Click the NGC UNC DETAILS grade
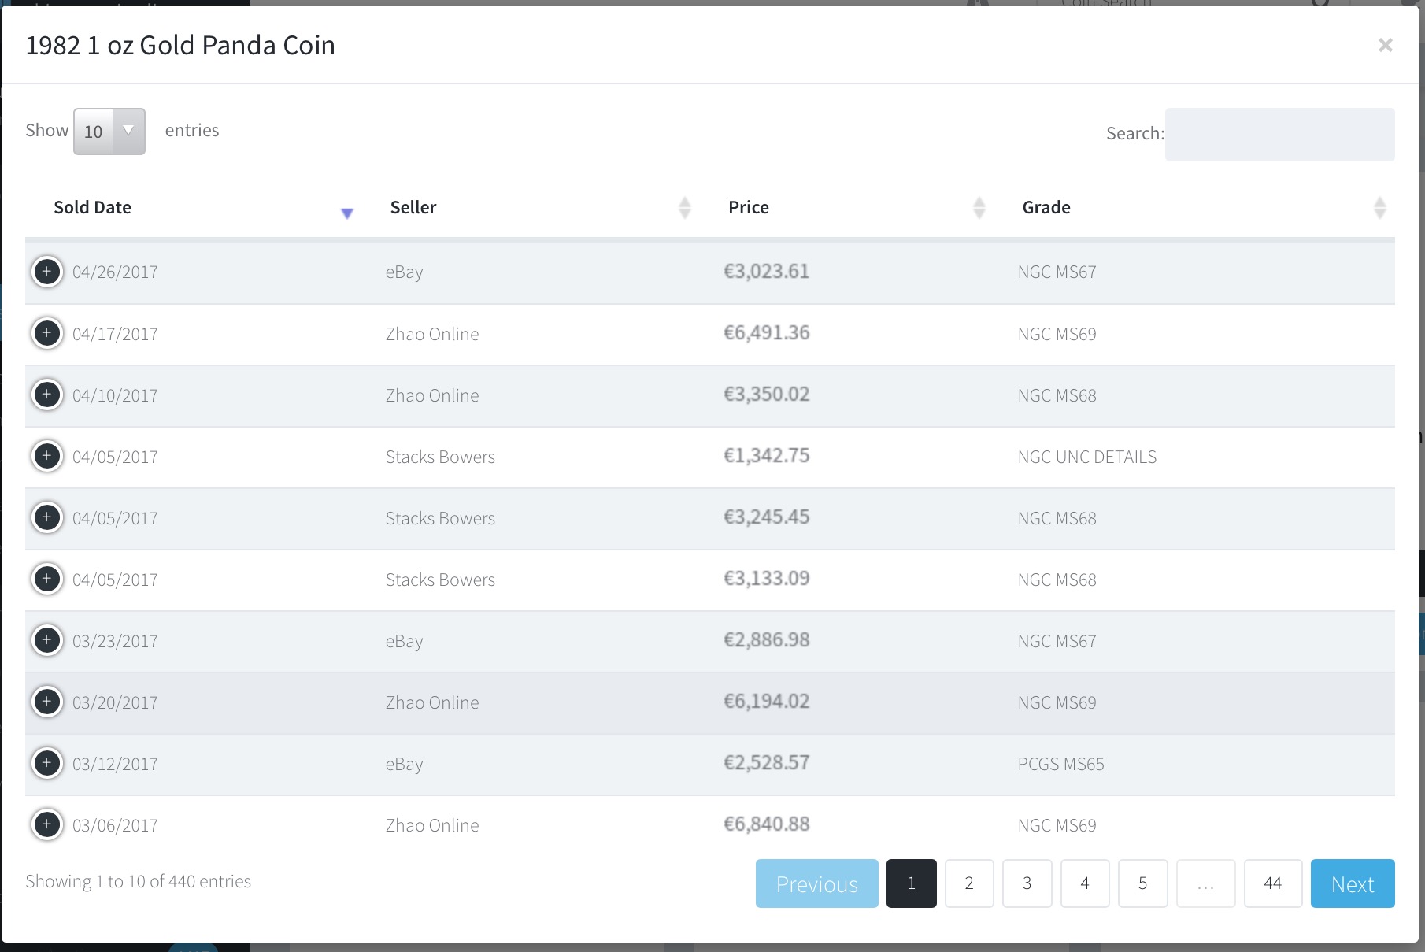Image resolution: width=1425 pixels, height=952 pixels. [x=1087, y=457]
